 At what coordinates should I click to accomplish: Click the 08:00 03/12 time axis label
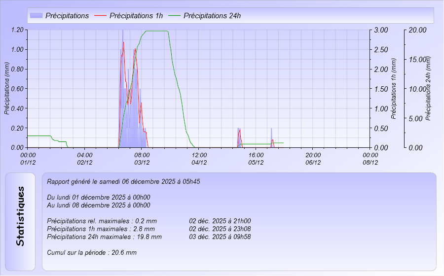(x=142, y=158)
